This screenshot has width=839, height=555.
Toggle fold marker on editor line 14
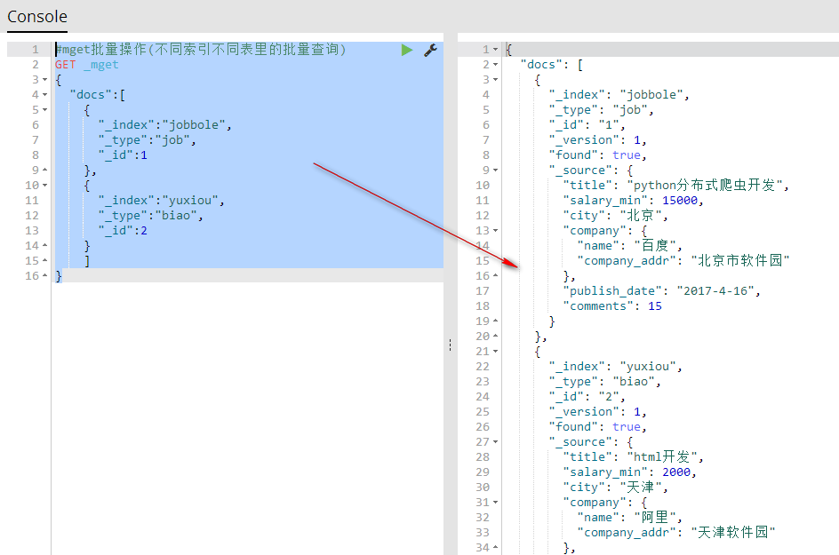coord(45,245)
